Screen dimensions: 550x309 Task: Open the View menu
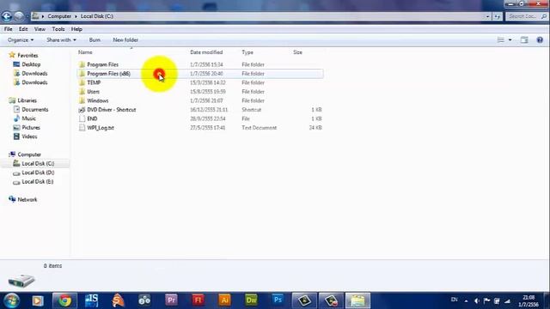pos(40,29)
